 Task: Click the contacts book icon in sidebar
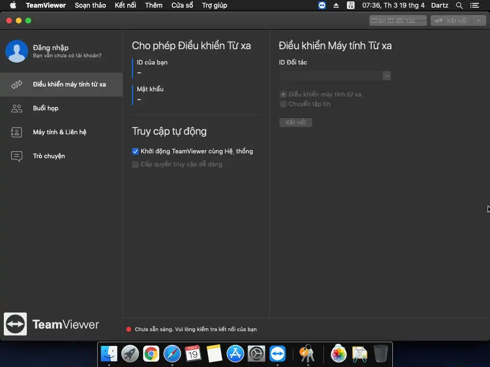(x=17, y=132)
